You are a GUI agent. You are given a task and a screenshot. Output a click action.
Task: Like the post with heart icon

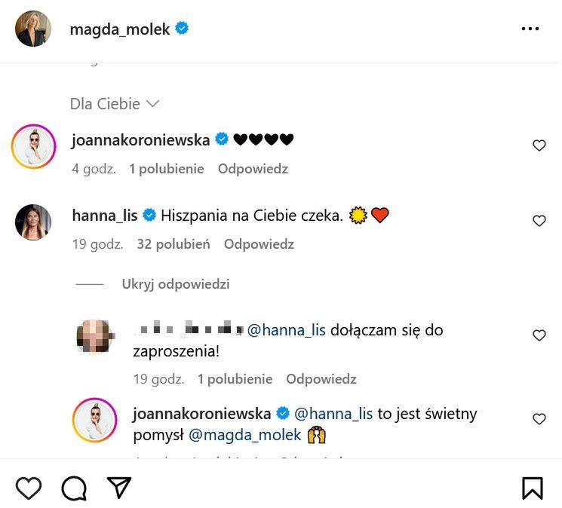coord(29,488)
